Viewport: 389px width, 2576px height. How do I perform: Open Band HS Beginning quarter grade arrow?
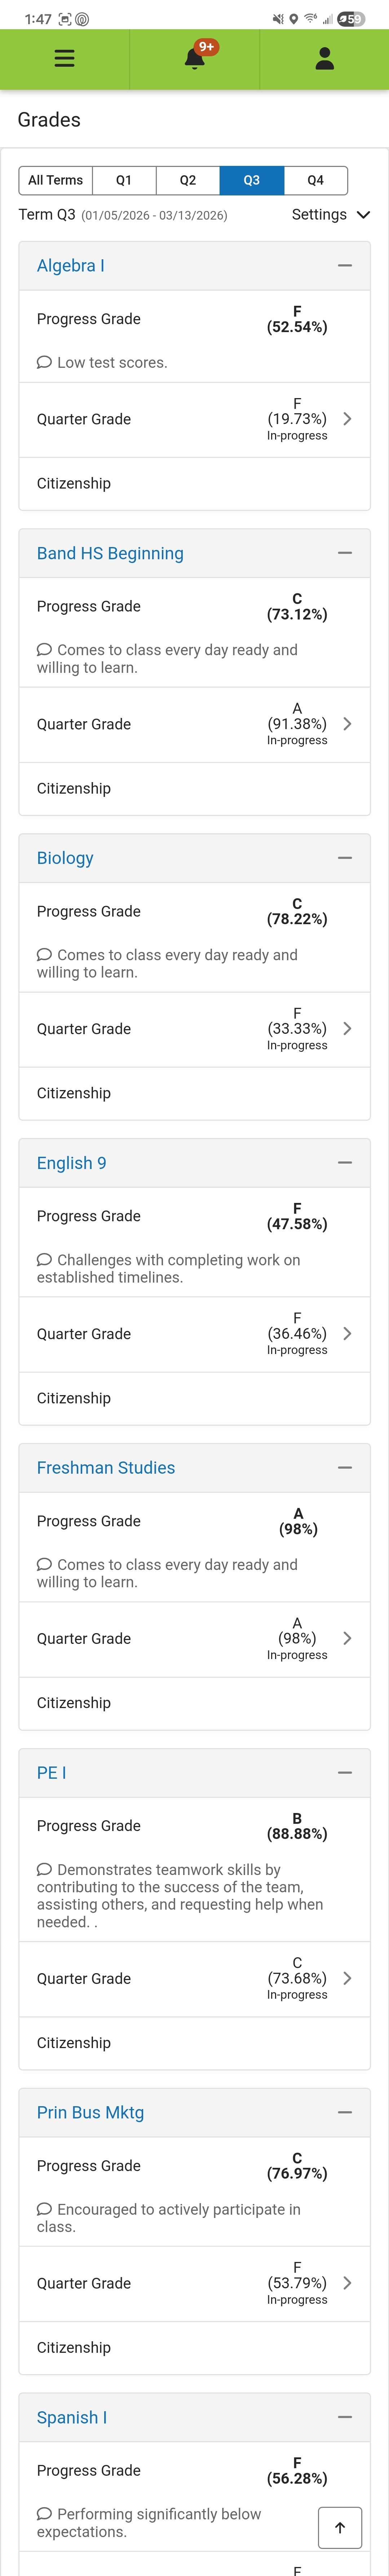coord(347,724)
